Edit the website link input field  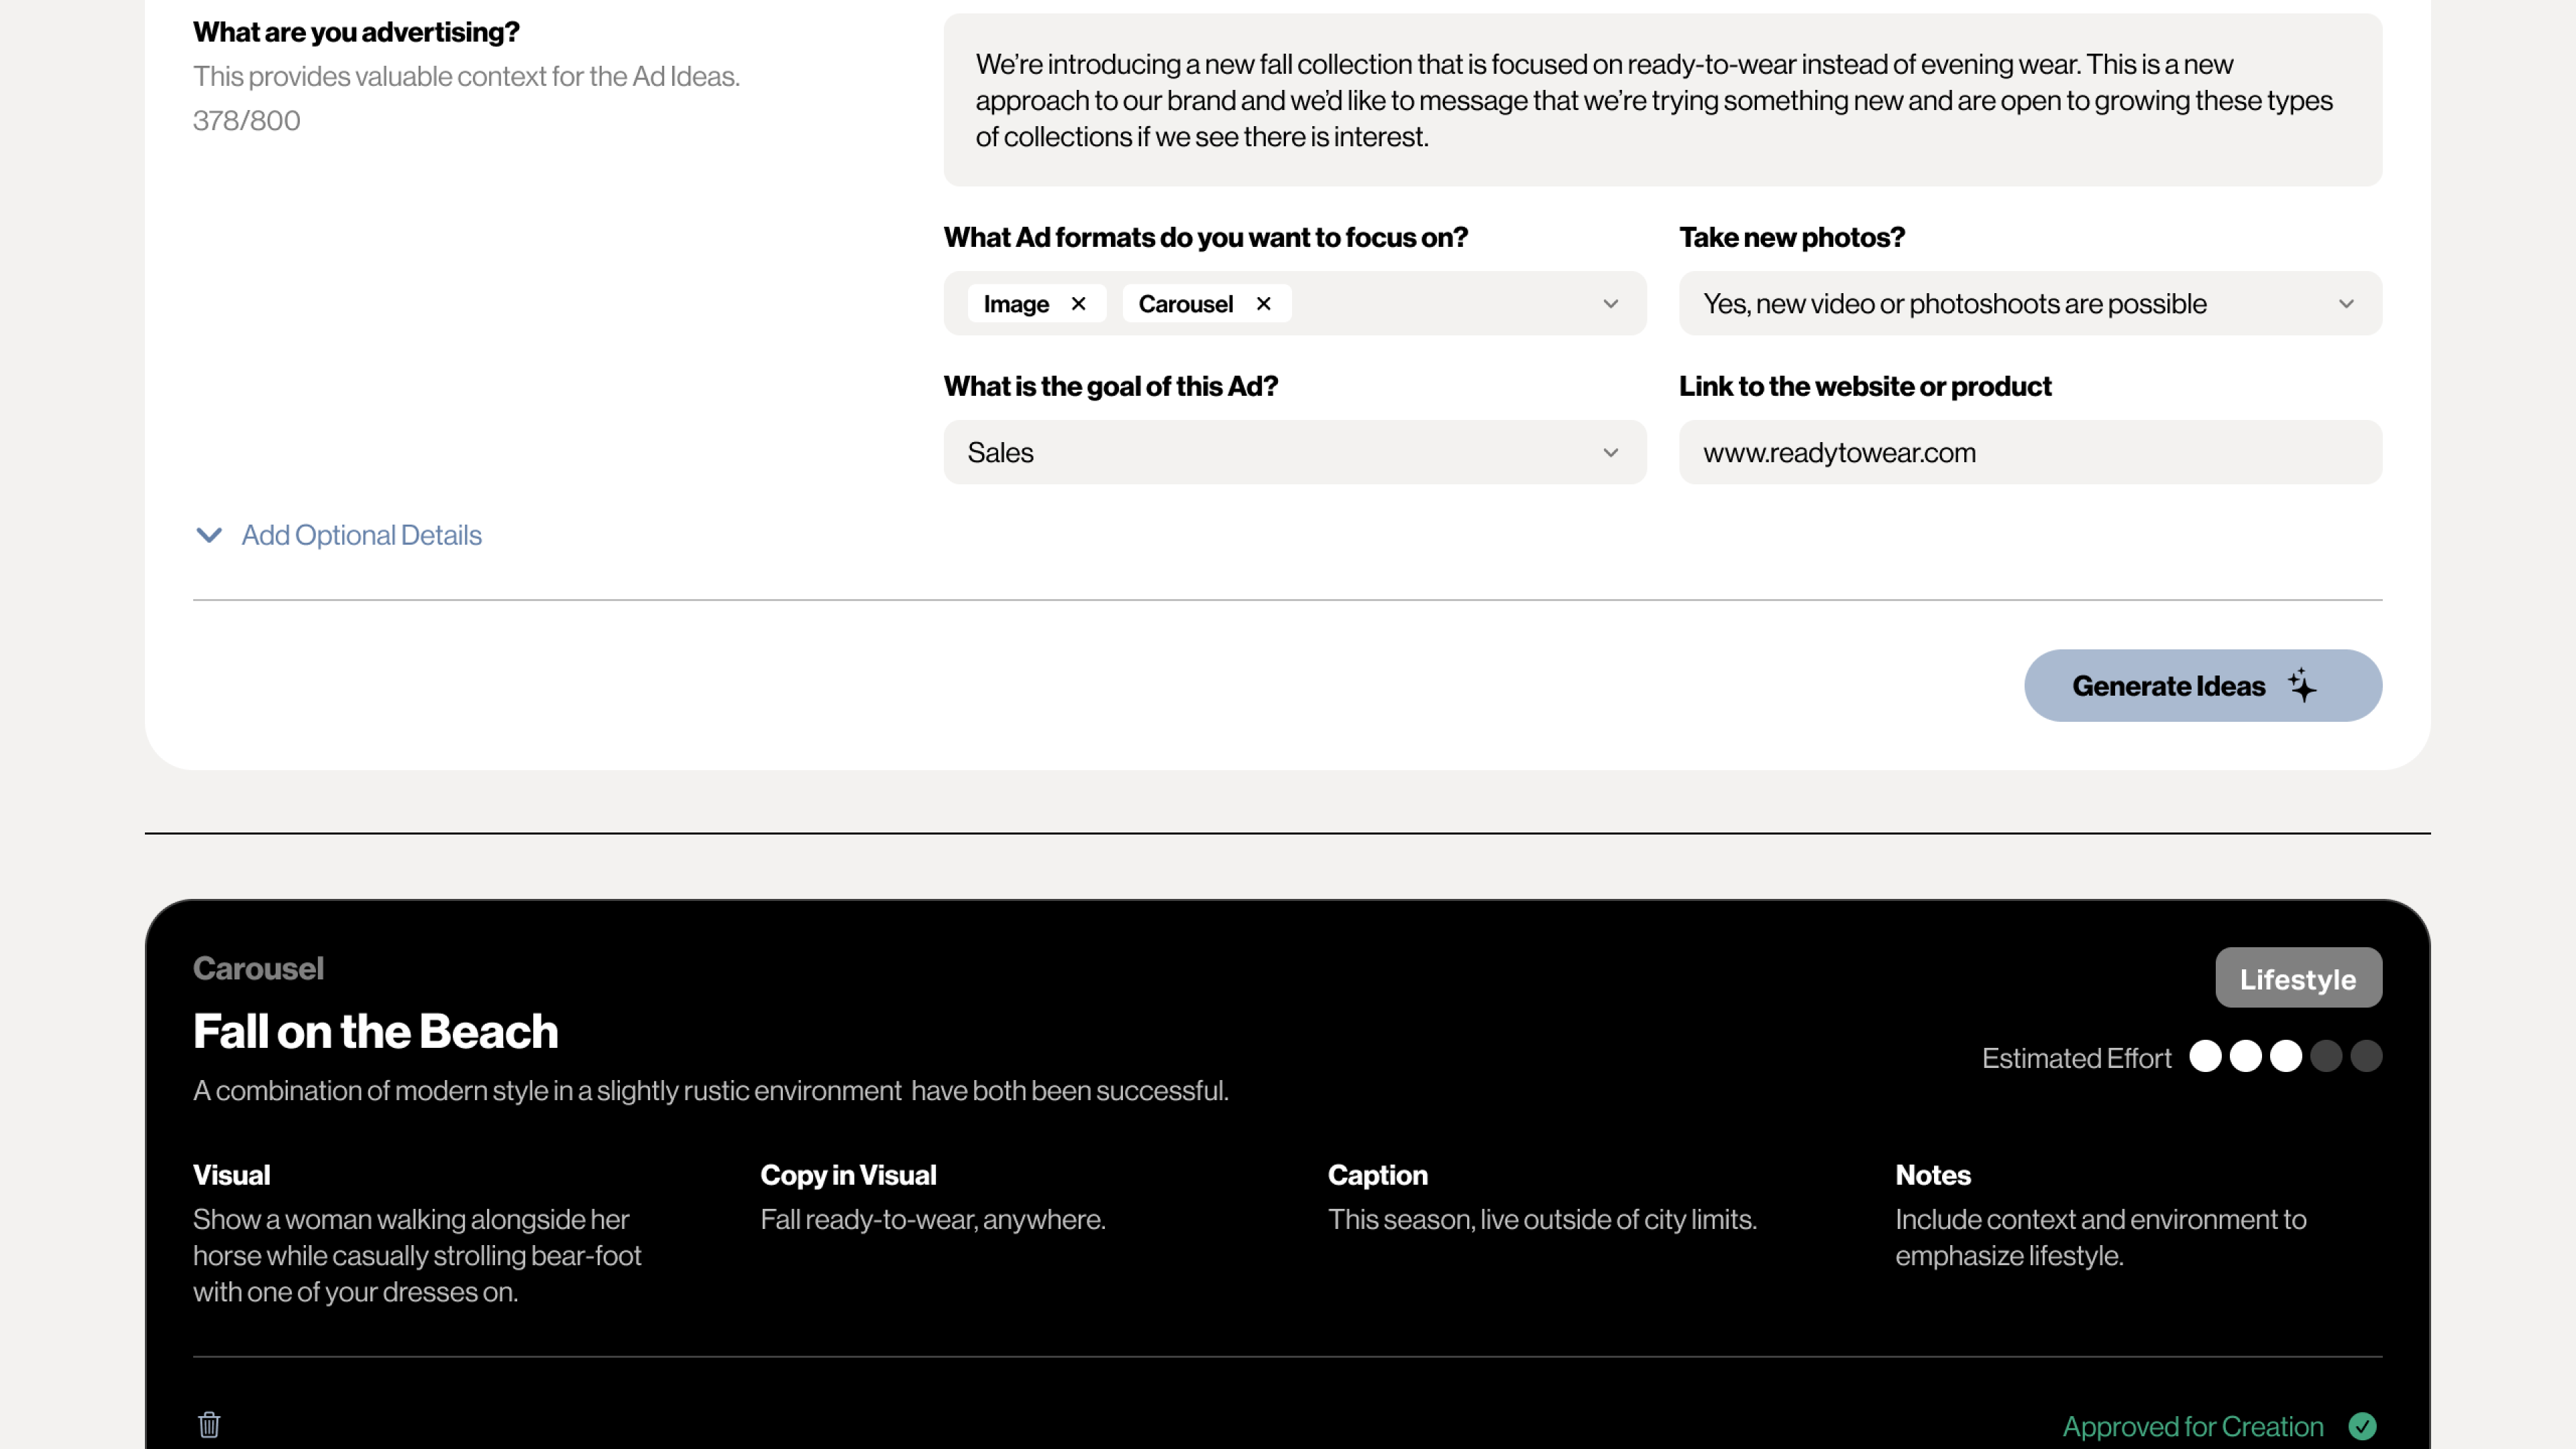pyautogui.click(x=2030, y=453)
